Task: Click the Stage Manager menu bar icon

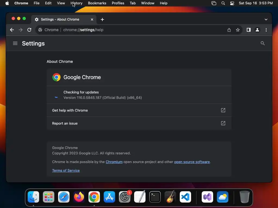Action: click(214, 3)
